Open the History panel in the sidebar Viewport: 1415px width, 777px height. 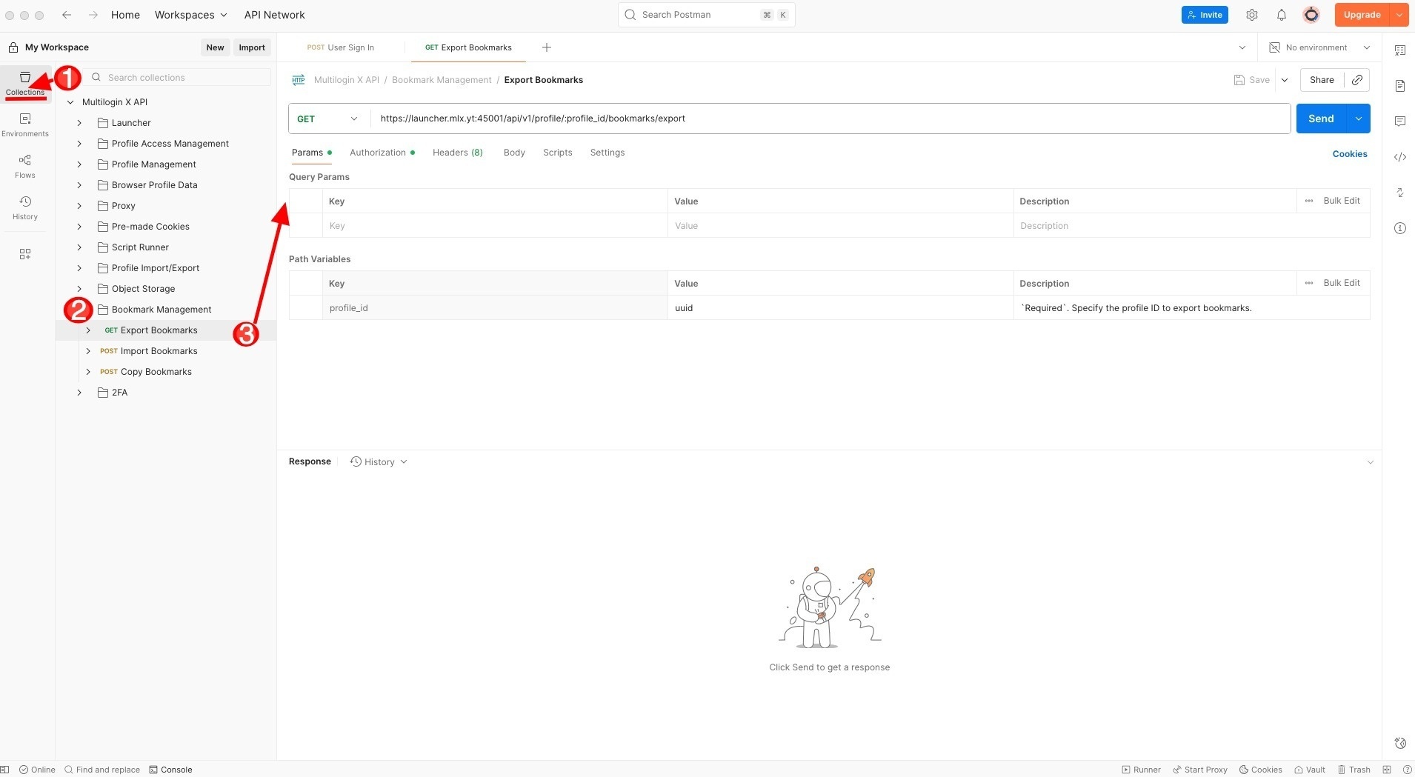(24, 207)
